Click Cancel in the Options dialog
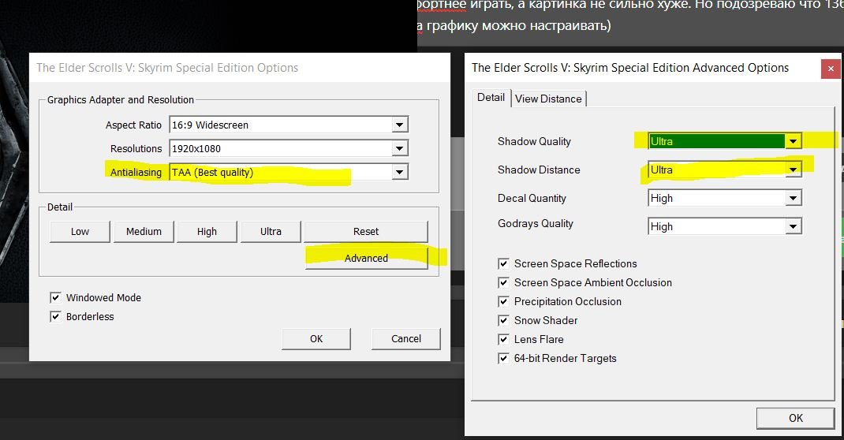 click(406, 339)
